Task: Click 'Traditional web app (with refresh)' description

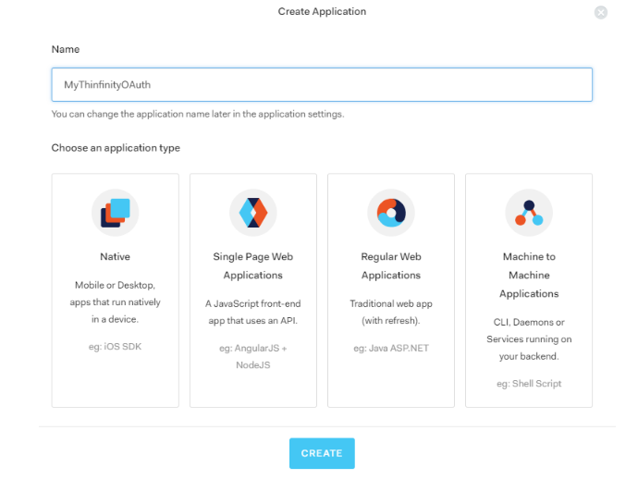Action: (x=391, y=313)
